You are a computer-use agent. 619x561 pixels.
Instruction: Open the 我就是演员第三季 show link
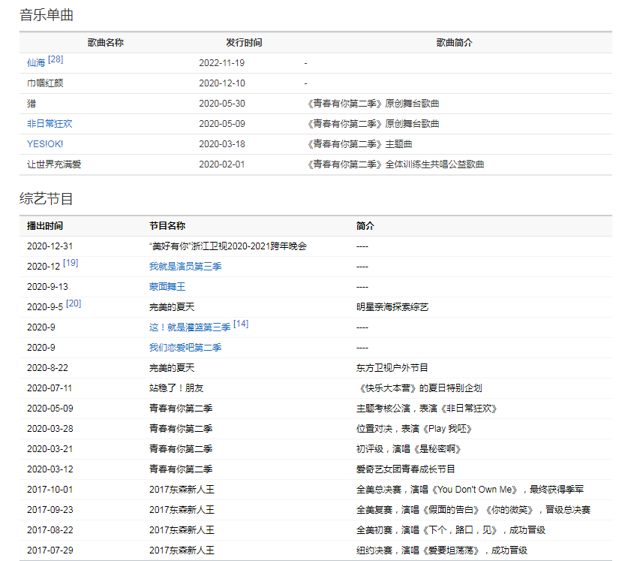click(185, 267)
